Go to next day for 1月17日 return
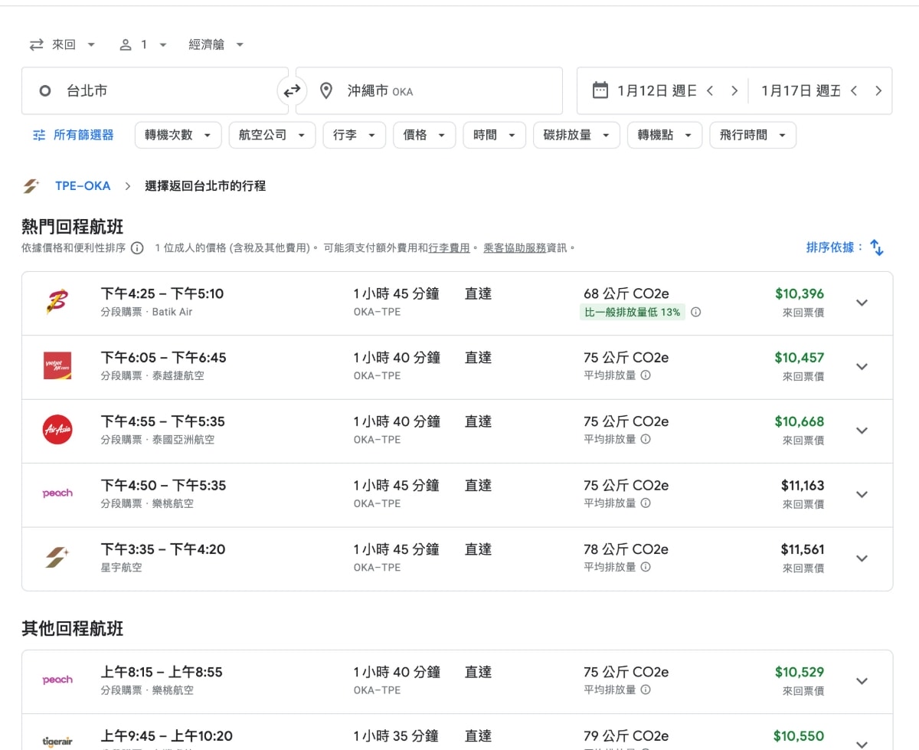Screen dimensions: 919x750 coord(878,90)
